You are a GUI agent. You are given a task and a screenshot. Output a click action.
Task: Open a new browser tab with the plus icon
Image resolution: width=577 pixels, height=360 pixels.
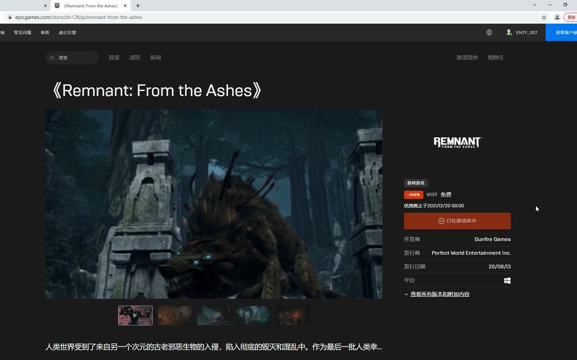point(138,6)
